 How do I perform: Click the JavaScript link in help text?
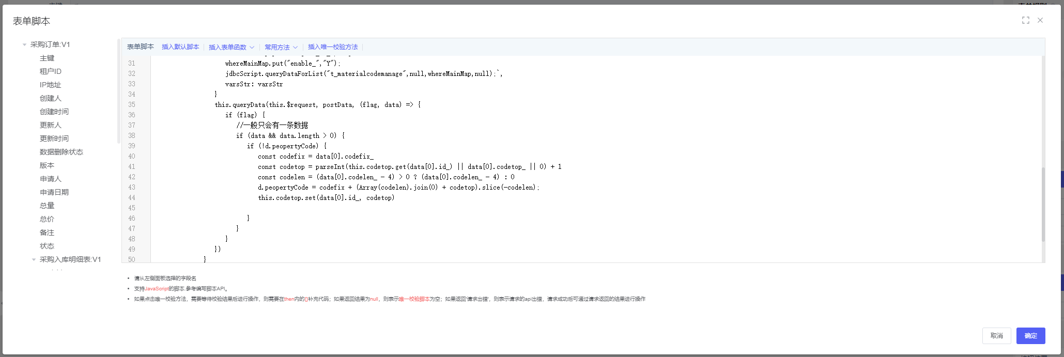[157, 289]
